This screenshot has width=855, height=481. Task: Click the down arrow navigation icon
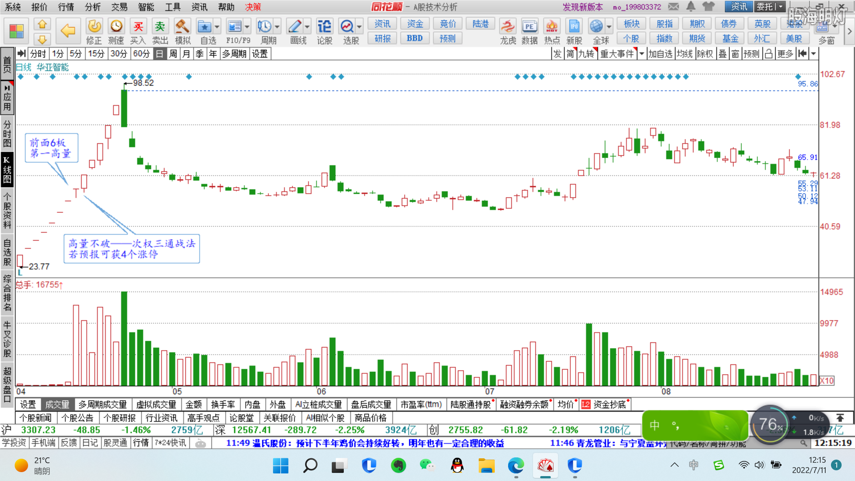[42, 39]
